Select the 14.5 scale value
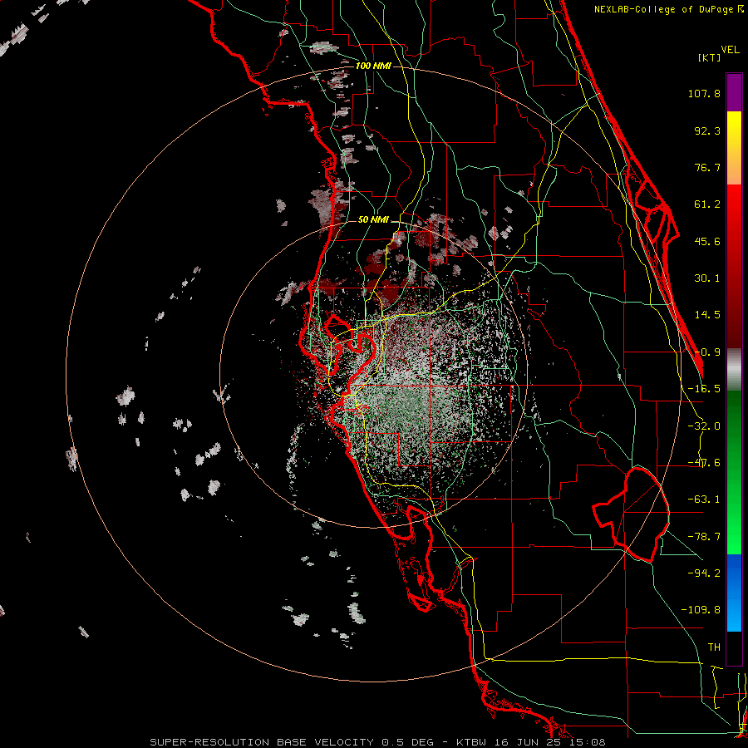748x748 pixels. (707, 315)
